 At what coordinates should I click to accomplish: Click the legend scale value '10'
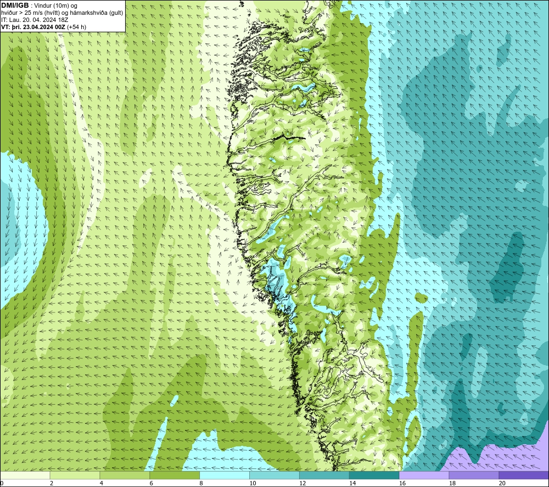pos(253,484)
